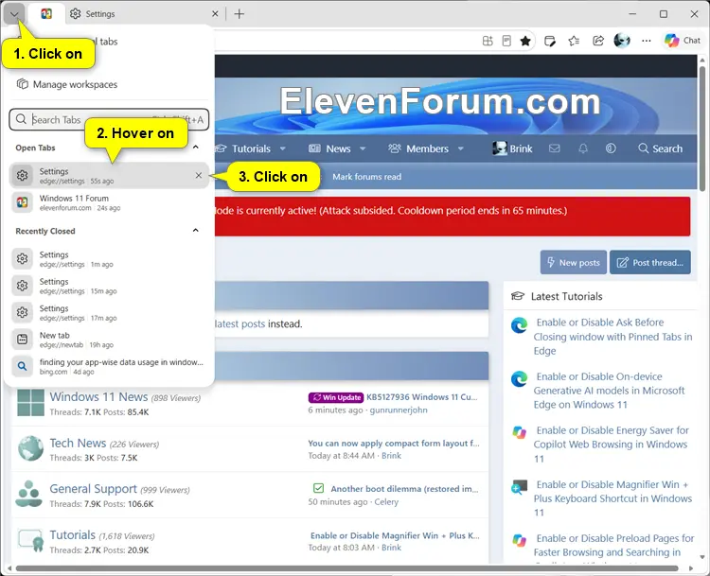Image resolution: width=710 pixels, height=576 pixels.
Task: Click the Search Tabs input field
Action: 109,119
